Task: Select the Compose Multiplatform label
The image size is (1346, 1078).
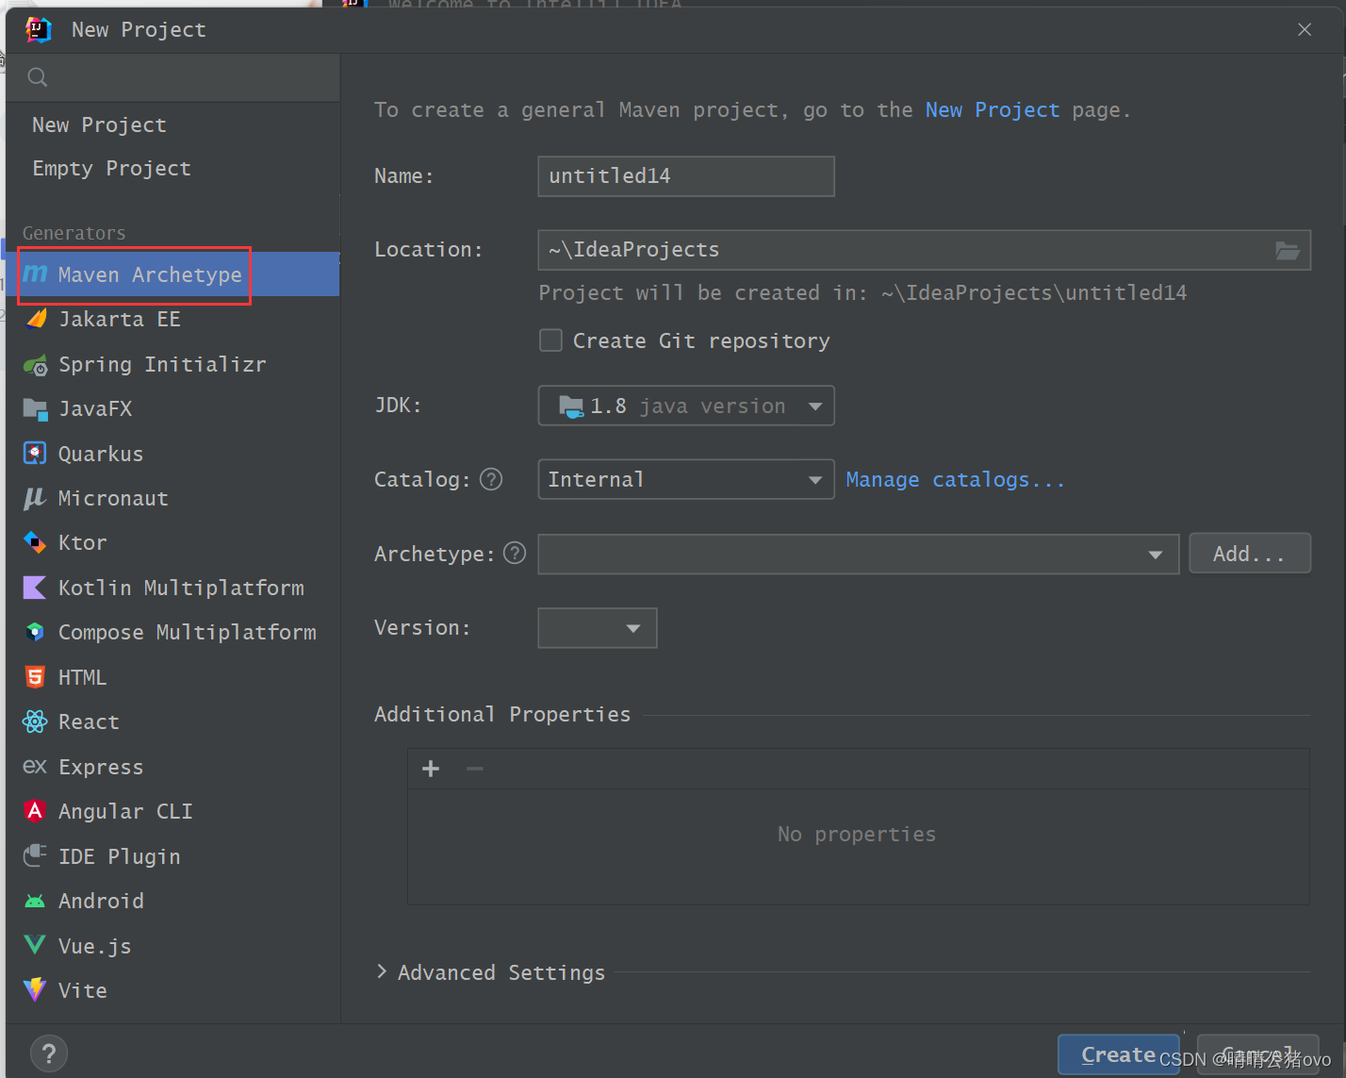Action: [x=188, y=632]
